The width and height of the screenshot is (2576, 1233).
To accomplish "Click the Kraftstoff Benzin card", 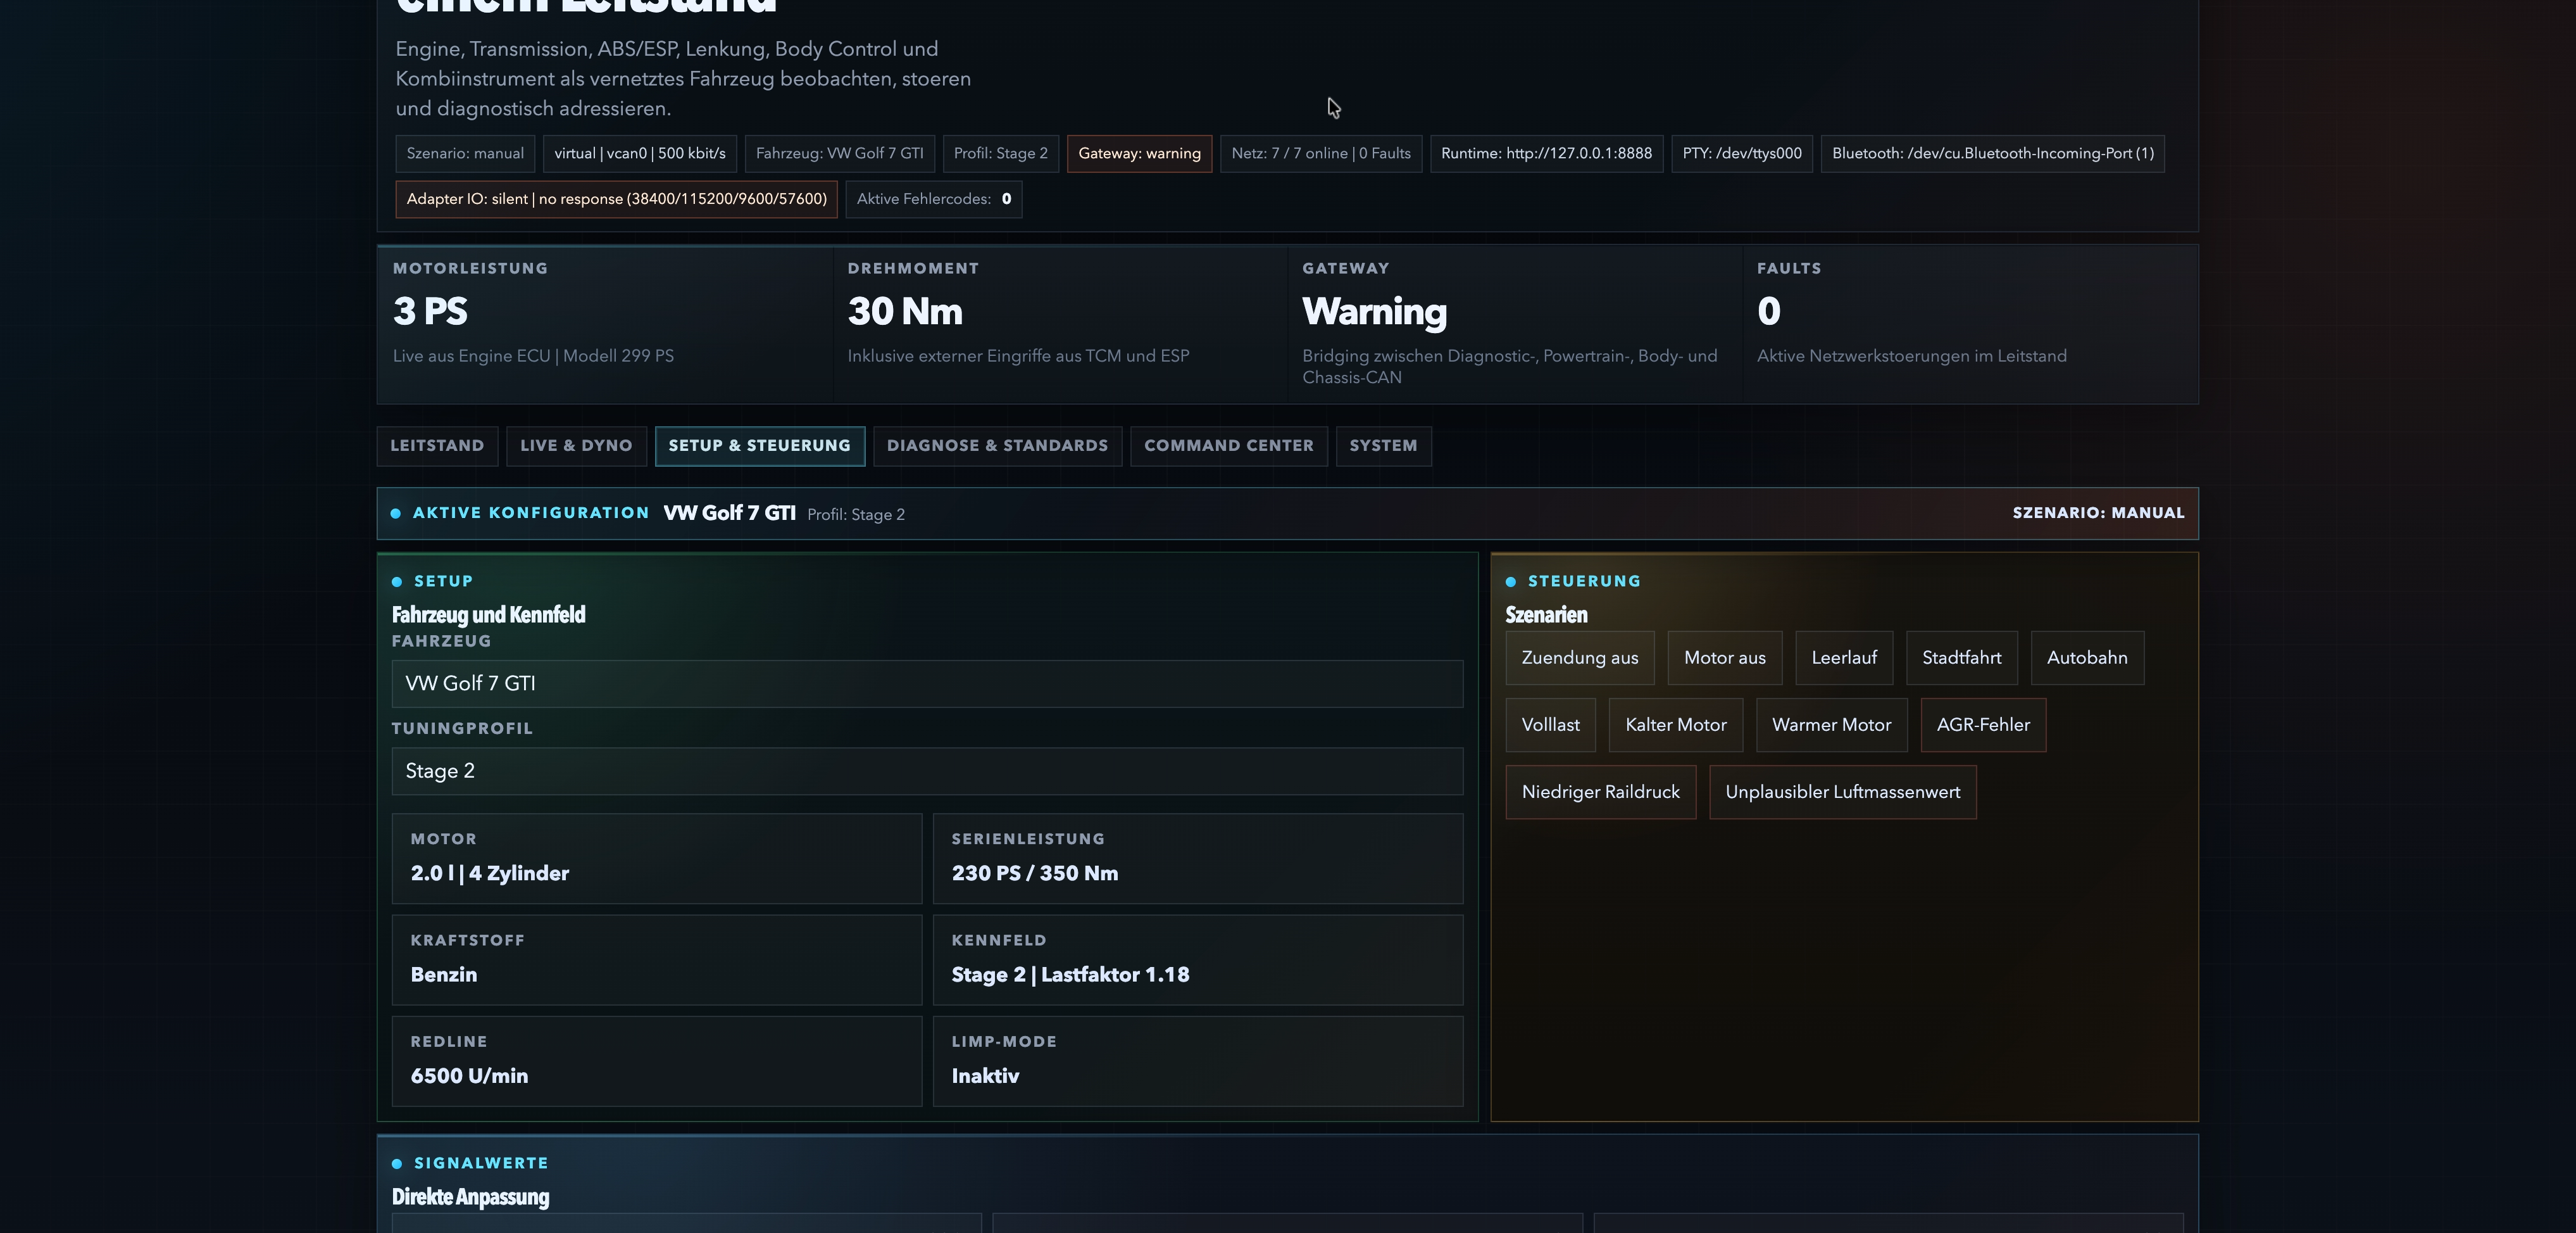I will (657, 960).
